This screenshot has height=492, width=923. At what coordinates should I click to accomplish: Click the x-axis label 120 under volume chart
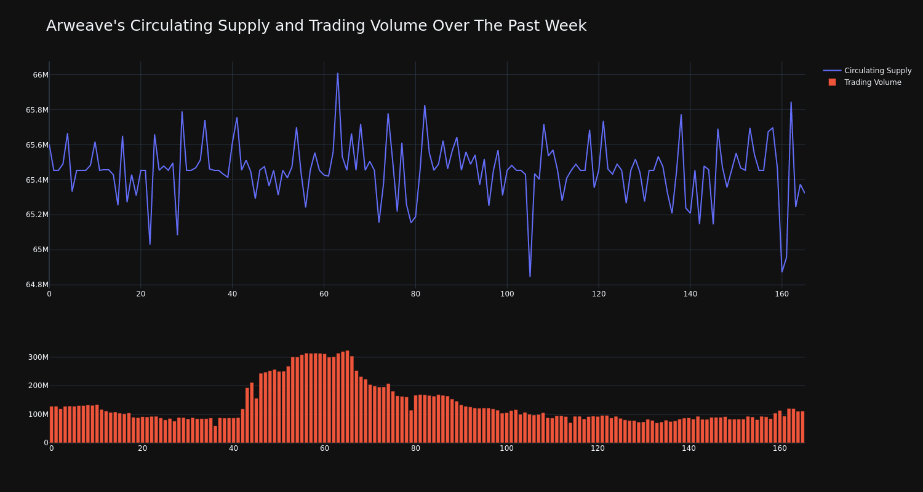(x=597, y=448)
